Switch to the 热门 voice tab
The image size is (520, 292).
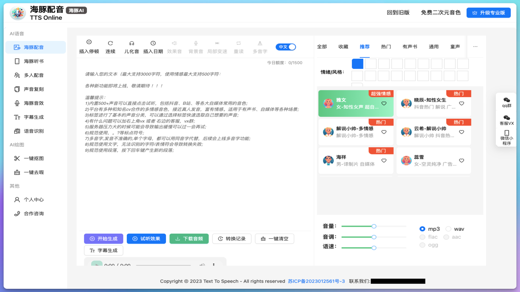pos(386,47)
